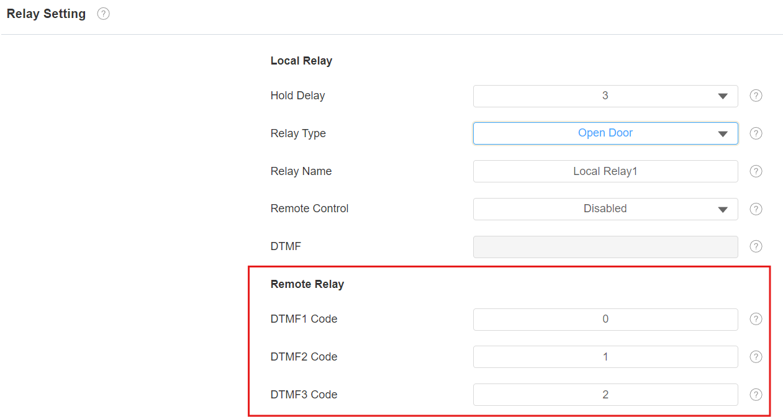Click the DTMF1 Code label

[x=304, y=319]
